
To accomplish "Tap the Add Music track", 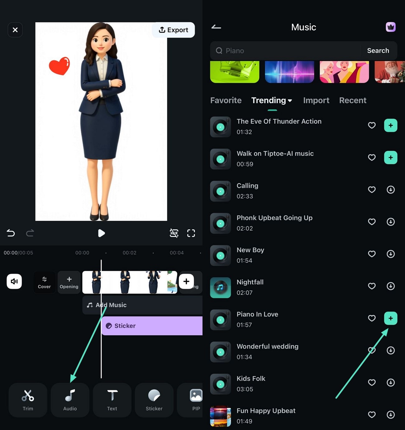I will (142, 305).
